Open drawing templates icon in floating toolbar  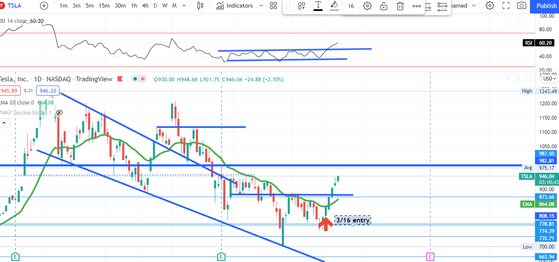302,6
